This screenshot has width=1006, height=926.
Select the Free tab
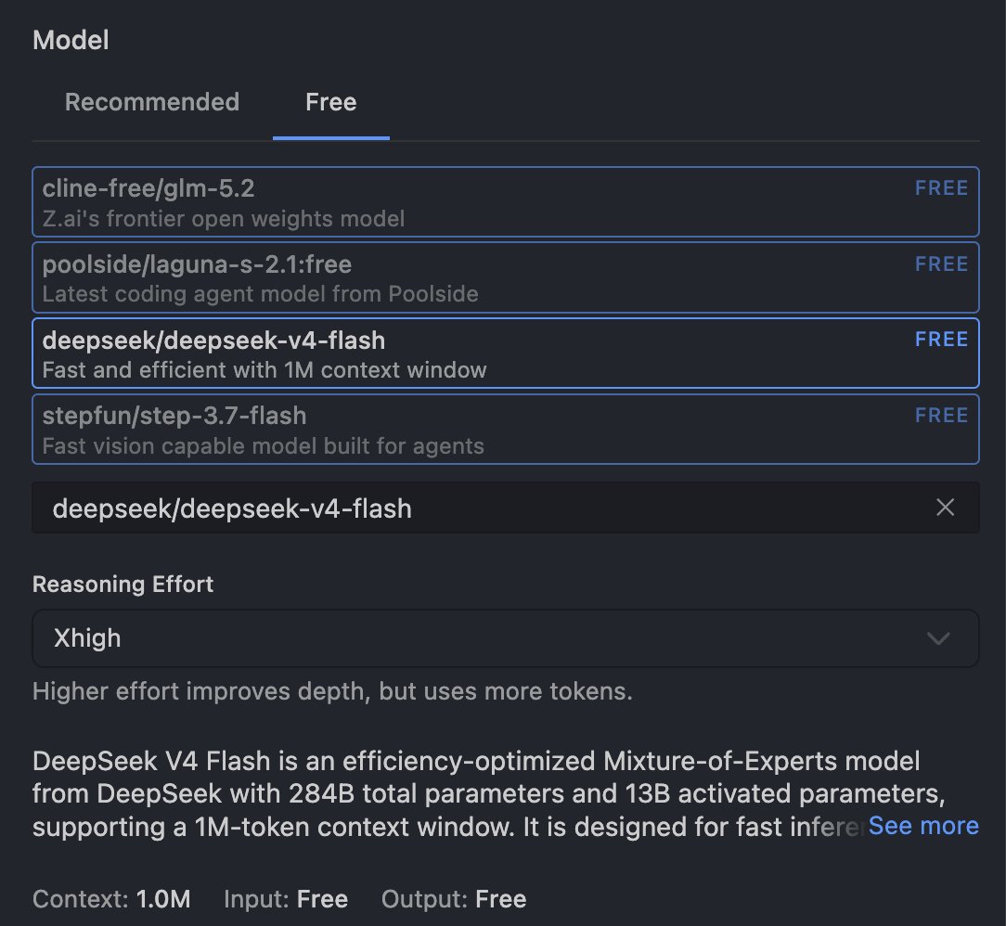(x=331, y=102)
